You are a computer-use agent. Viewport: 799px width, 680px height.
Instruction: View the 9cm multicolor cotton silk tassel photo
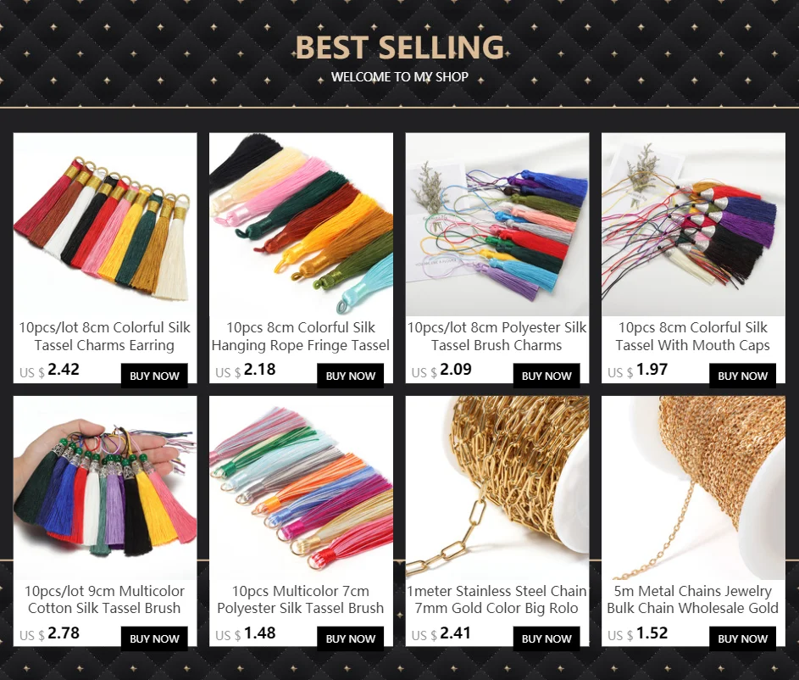105,488
